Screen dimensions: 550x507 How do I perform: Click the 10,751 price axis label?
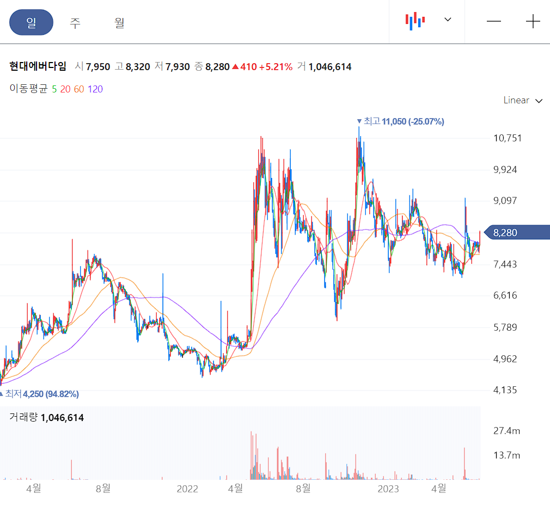[507, 138]
